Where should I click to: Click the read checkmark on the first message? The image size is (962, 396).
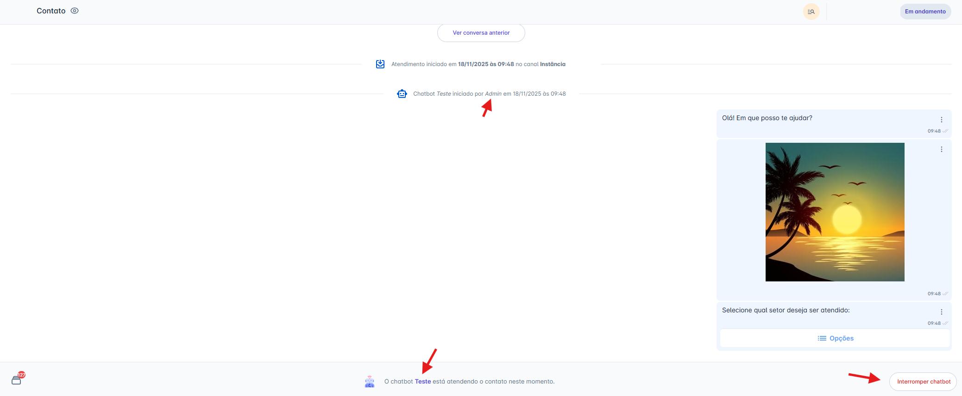945,131
